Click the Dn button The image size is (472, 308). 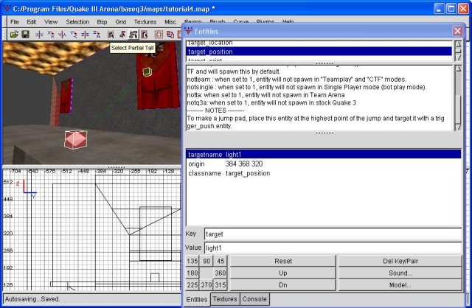283,285
